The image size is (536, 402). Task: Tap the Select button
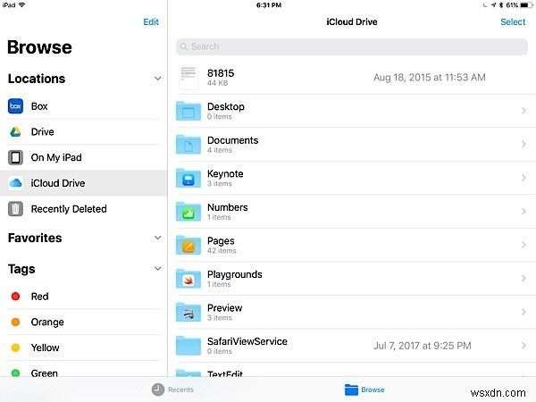click(513, 21)
